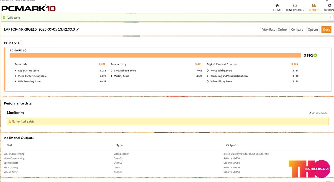This screenshot has width=334, height=182.
Task: Click the PCMark 10 logo
Action: click(28, 8)
